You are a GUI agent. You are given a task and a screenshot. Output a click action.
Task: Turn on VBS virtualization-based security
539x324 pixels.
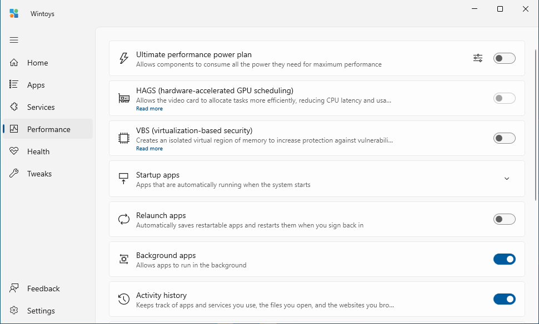tap(505, 138)
